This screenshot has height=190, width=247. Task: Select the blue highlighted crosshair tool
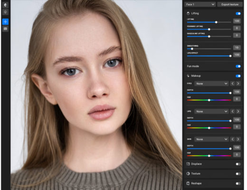5,22
